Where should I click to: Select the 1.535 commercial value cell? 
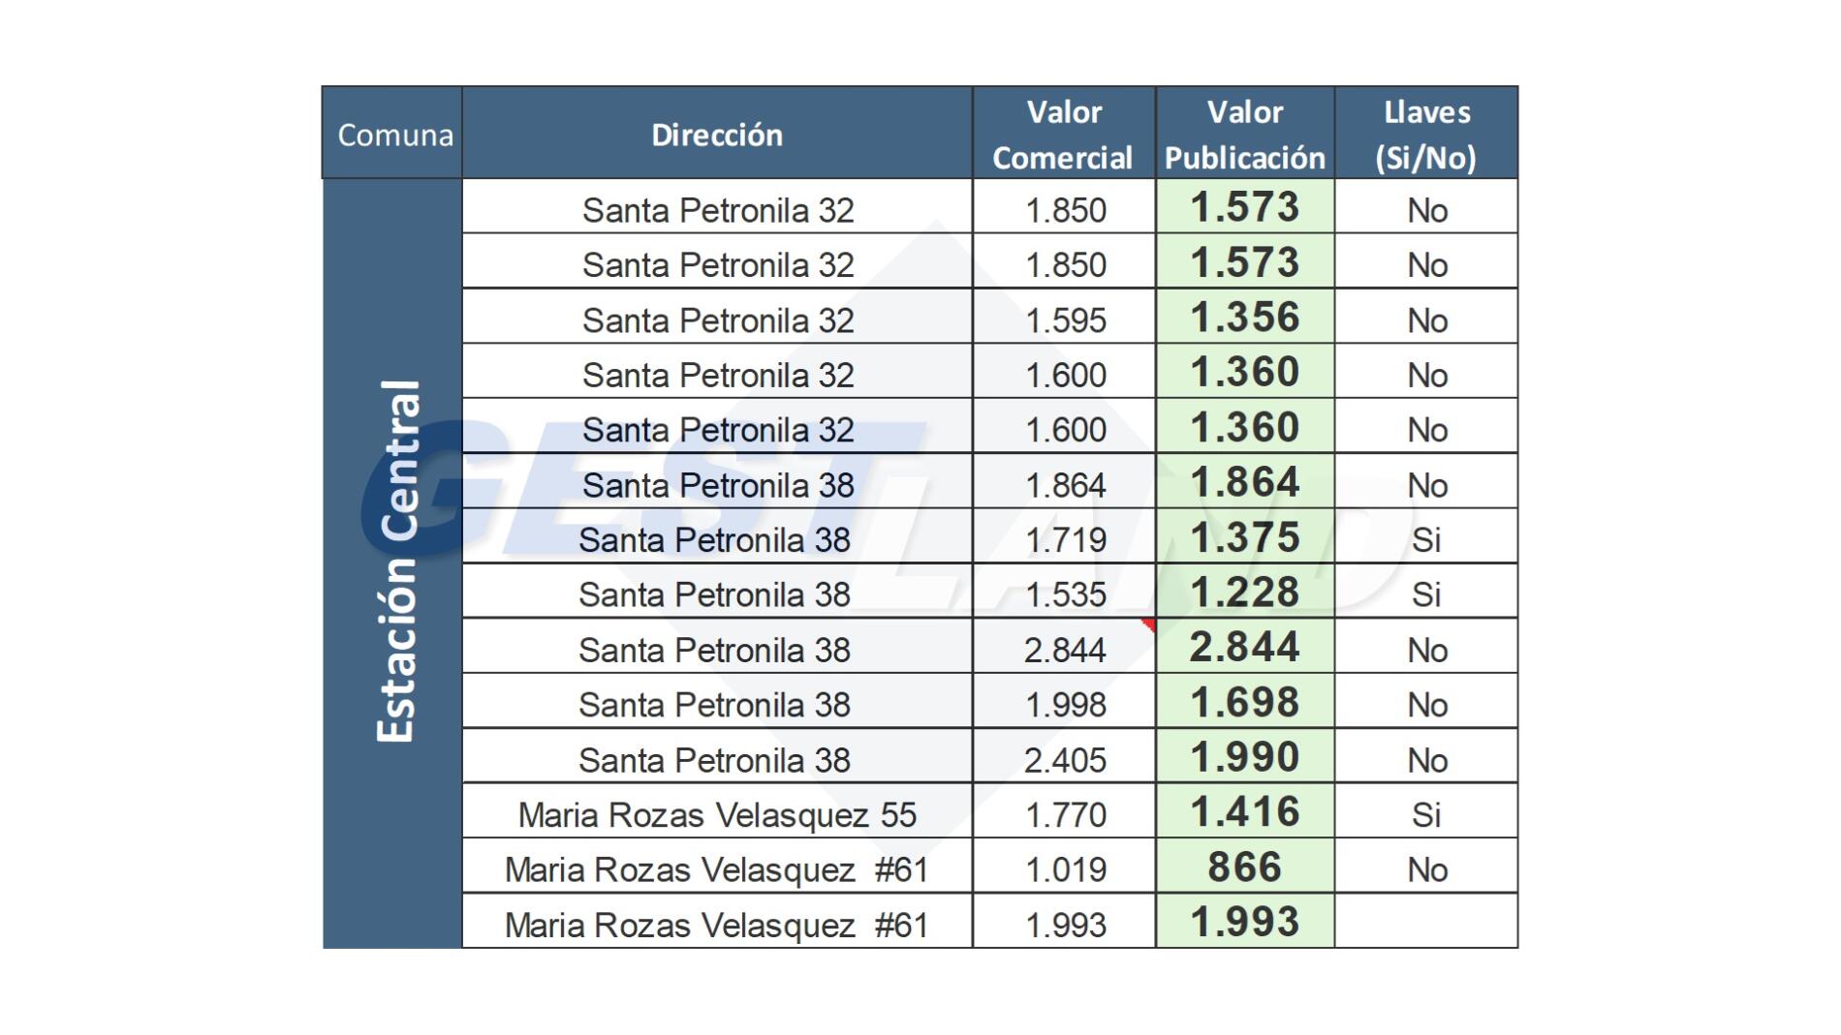click(1065, 594)
